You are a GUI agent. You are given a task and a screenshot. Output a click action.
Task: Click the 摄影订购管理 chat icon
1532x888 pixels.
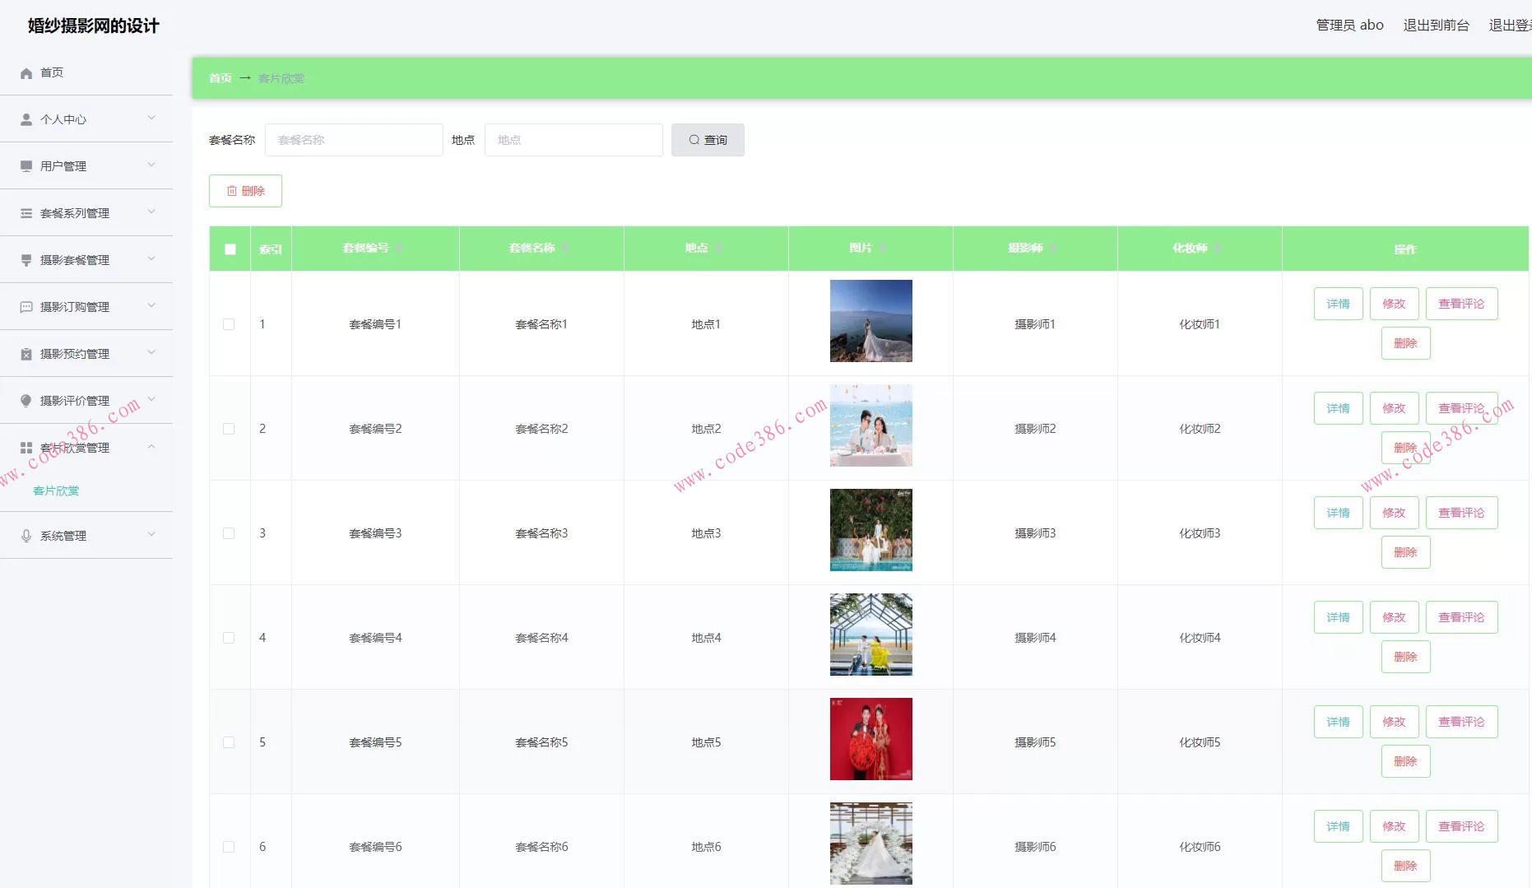[x=26, y=307]
